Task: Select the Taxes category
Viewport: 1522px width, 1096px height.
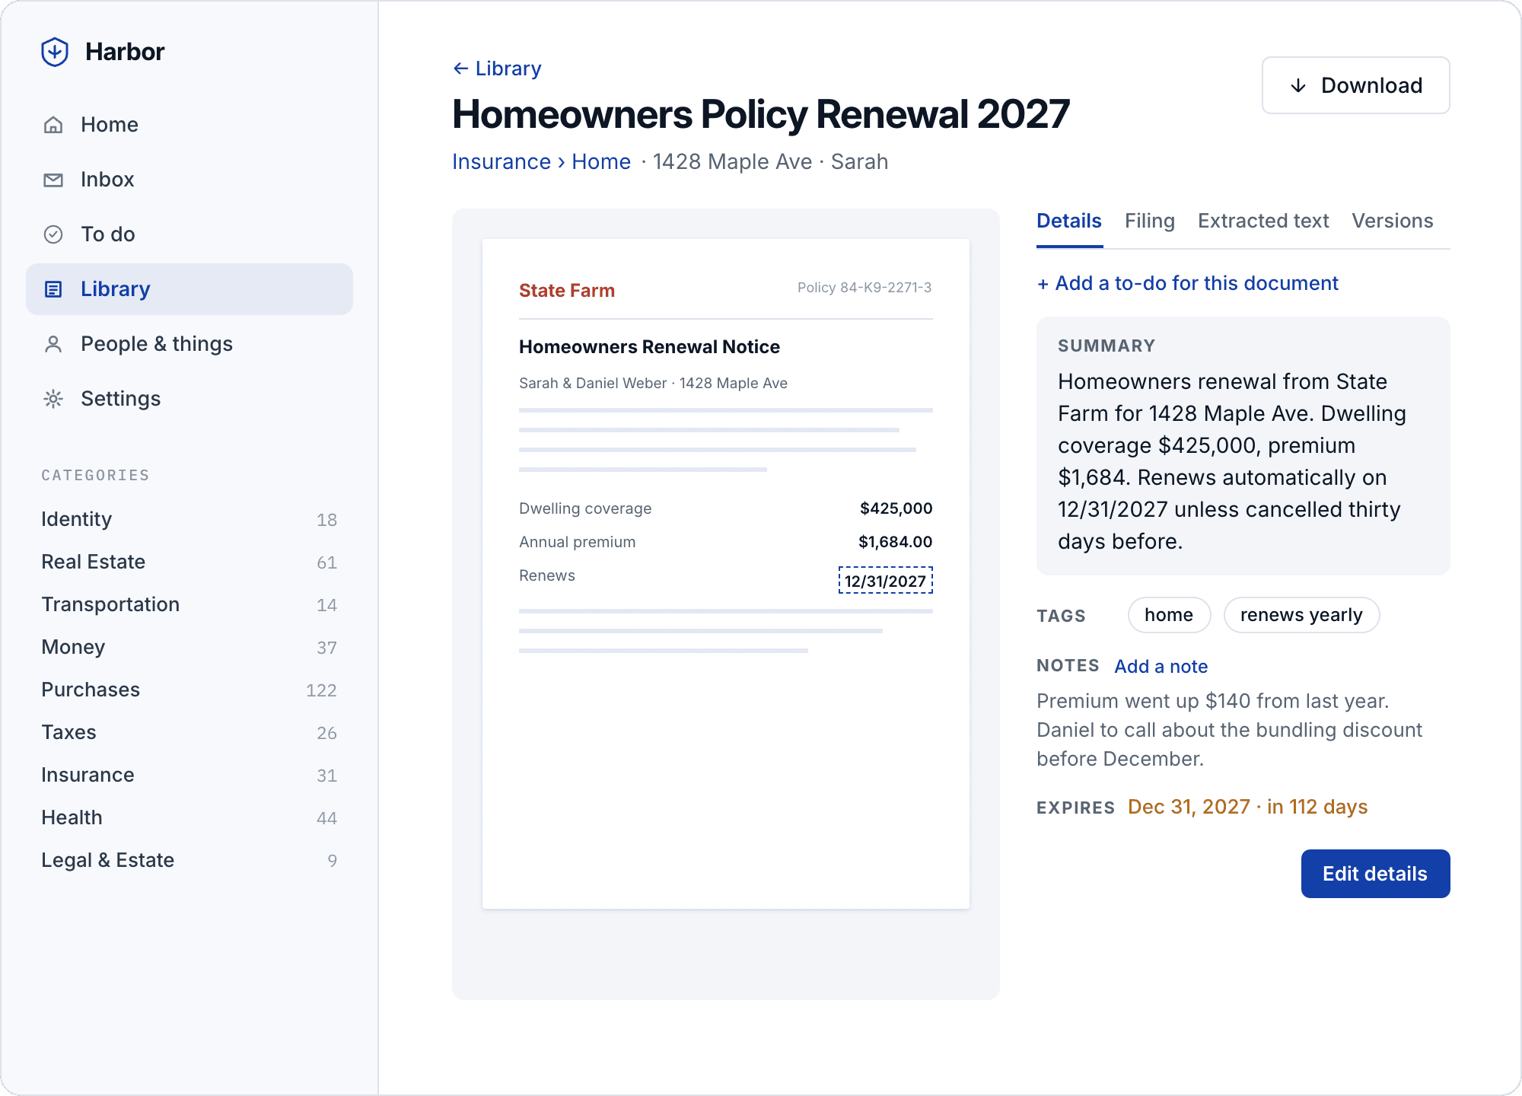Action: pyautogui.click(x=189, y=732)
